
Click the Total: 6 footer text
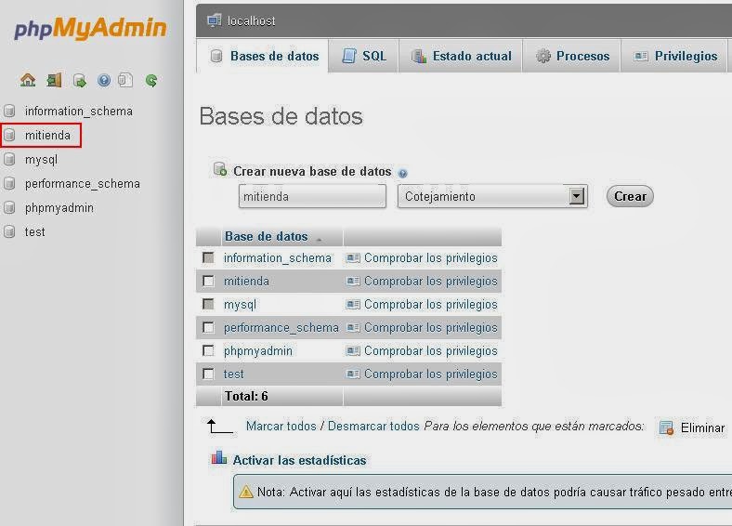coord(246,396)
